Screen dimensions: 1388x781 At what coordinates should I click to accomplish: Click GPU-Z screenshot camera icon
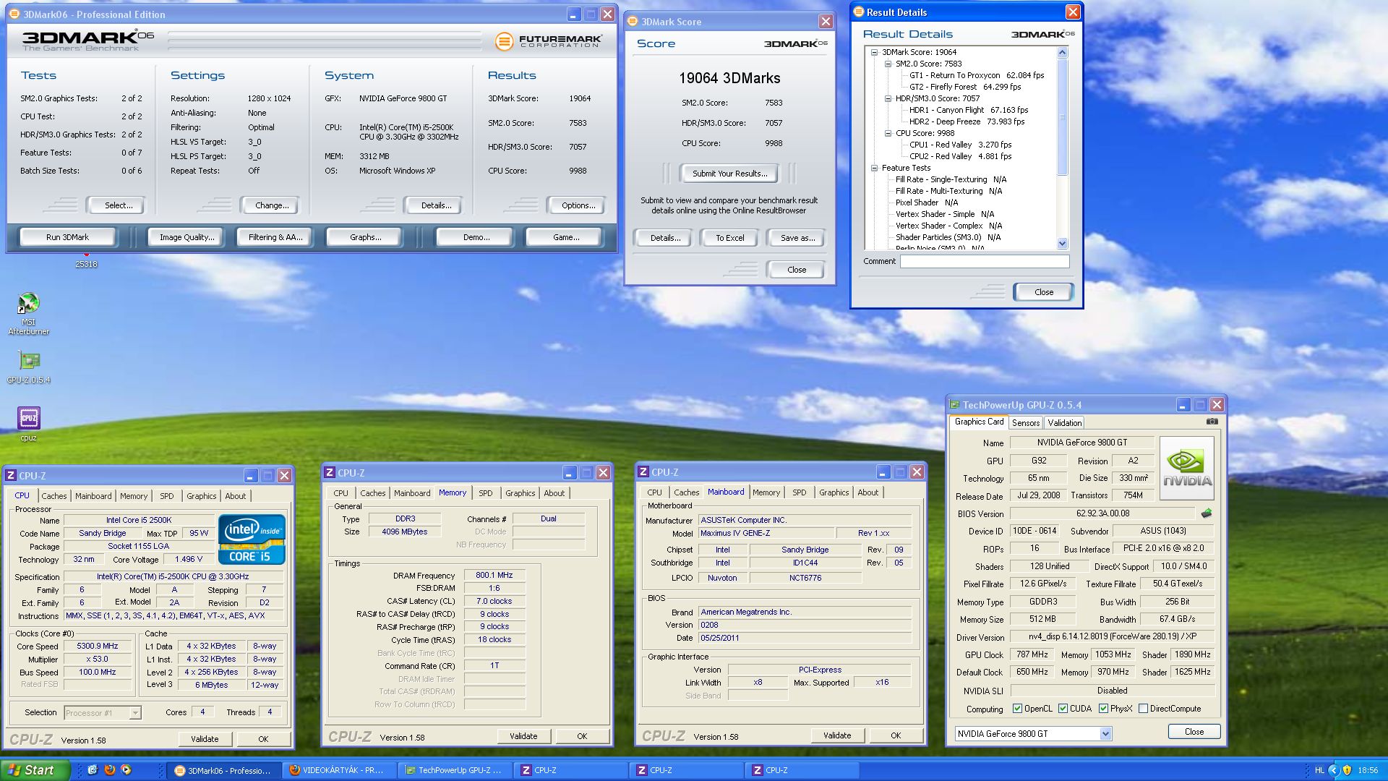pyautogui.click(x=1212, y=422)
